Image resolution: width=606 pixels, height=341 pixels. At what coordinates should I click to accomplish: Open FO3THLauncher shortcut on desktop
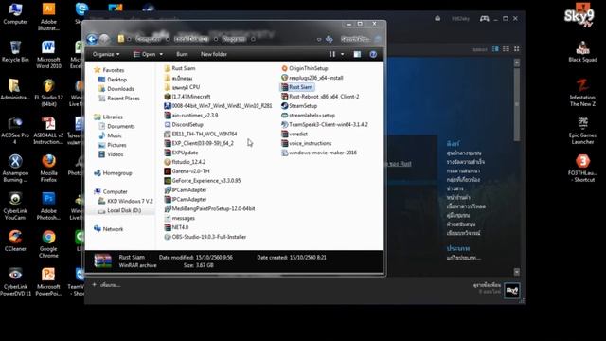[583, 168]
